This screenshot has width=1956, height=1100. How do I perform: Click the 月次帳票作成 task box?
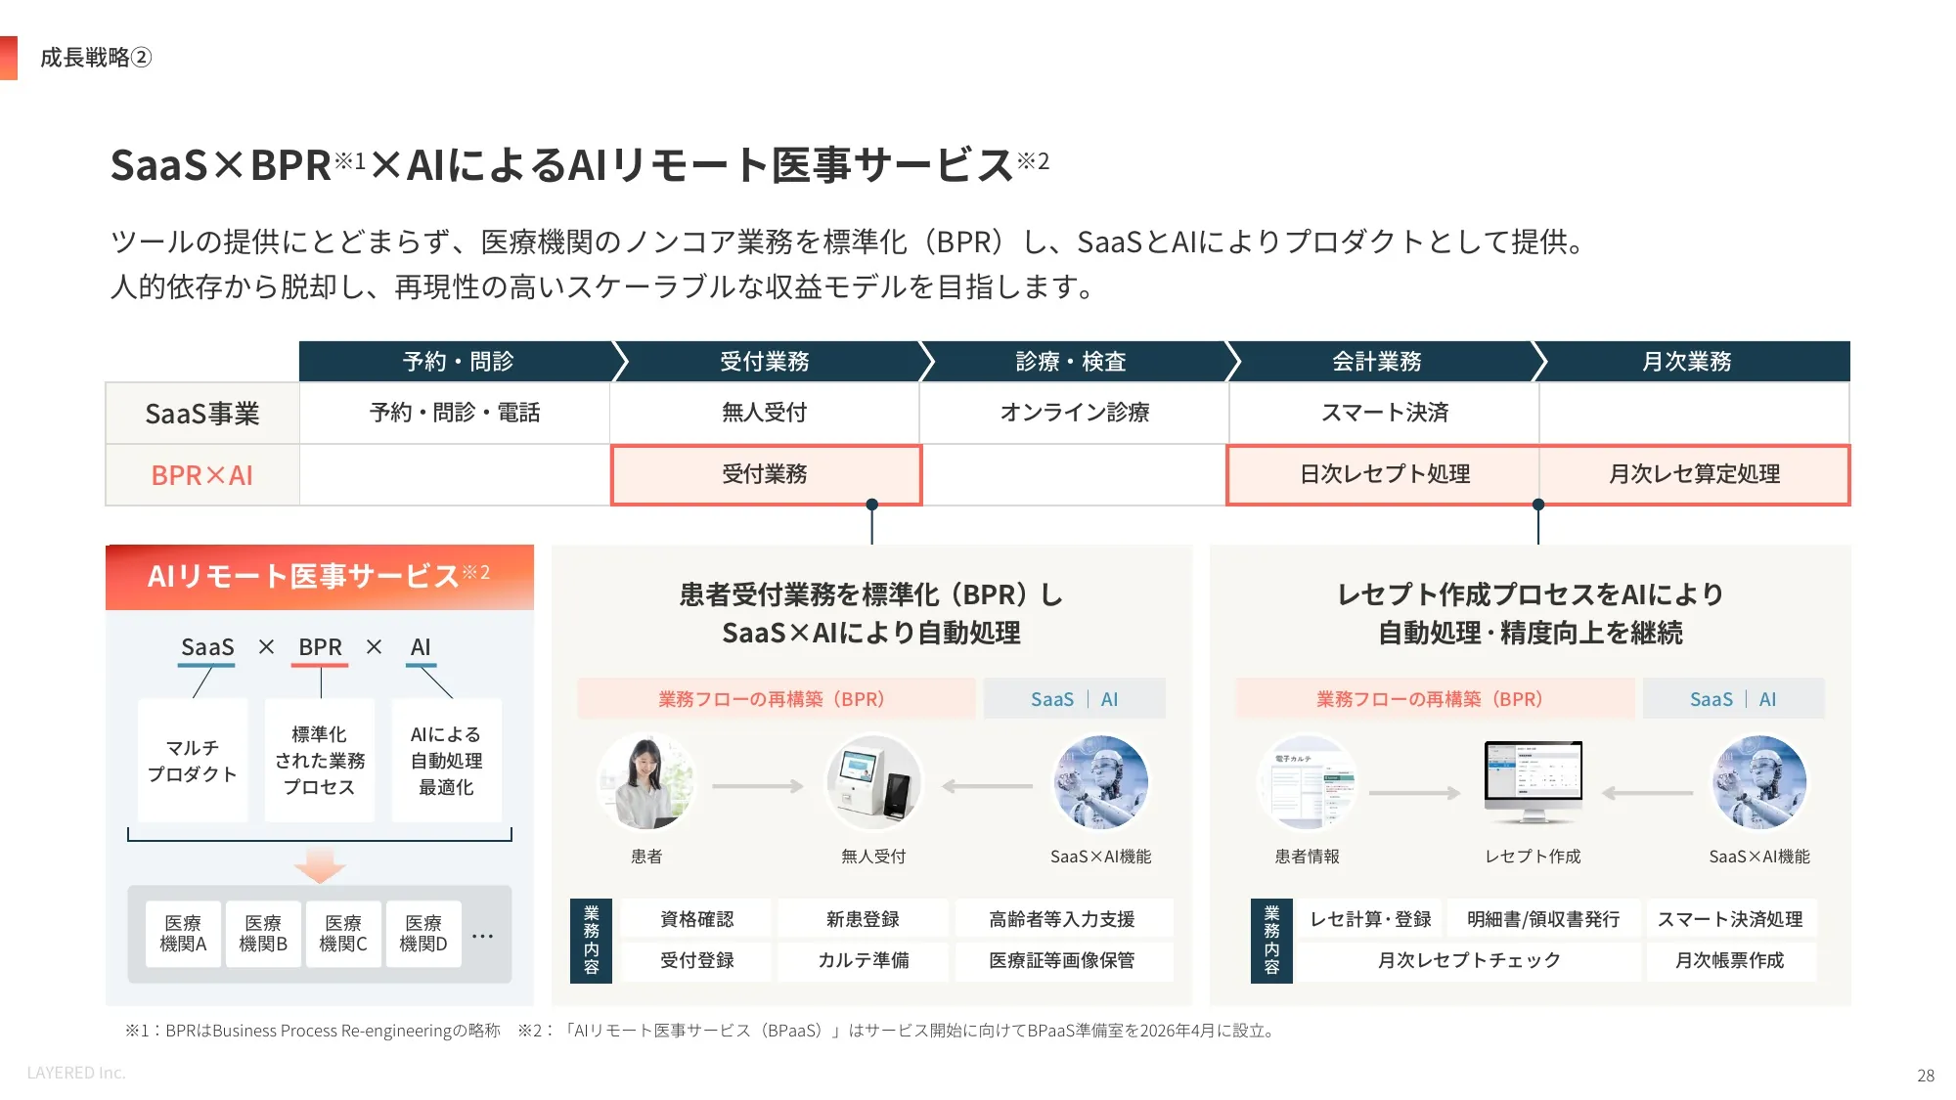pos(1730,961)
